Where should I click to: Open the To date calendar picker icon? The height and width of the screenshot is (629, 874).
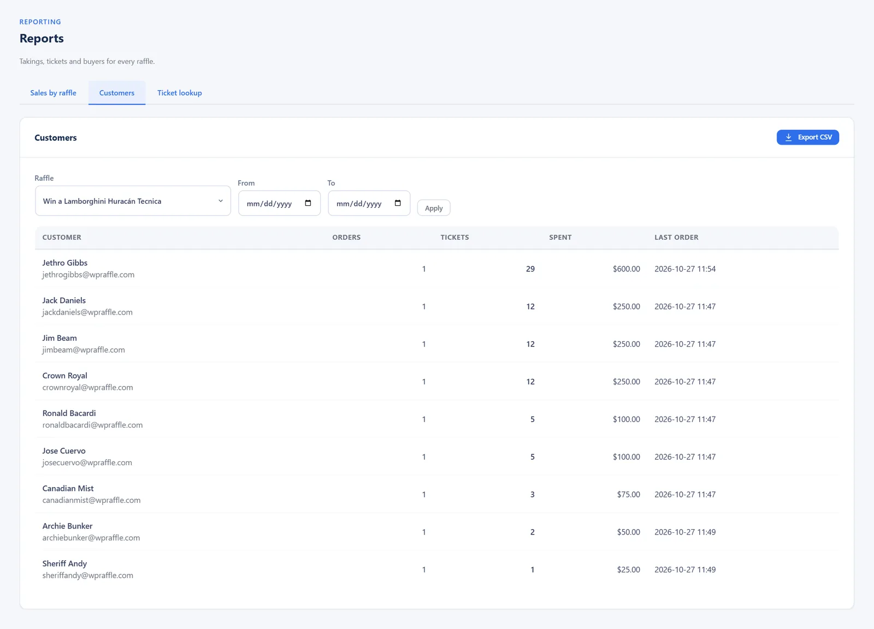pyautogui.click(x=398, y=204)
